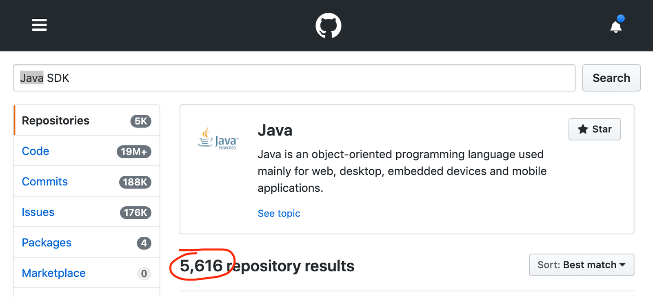Open notifications bell

point(615,27)
